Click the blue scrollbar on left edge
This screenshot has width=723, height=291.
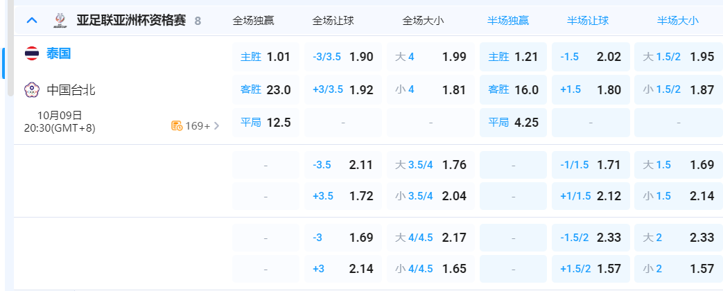pyautogui.click(x=3, y=64)
